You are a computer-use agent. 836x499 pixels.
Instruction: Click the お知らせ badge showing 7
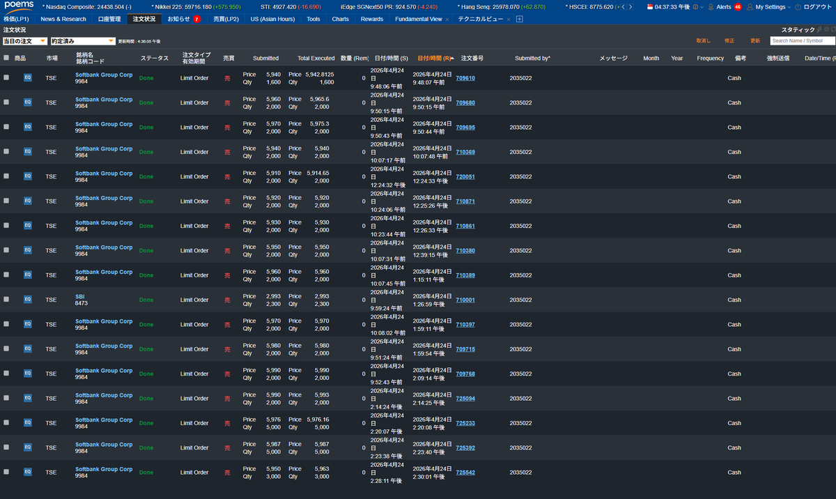pos(197,20)
